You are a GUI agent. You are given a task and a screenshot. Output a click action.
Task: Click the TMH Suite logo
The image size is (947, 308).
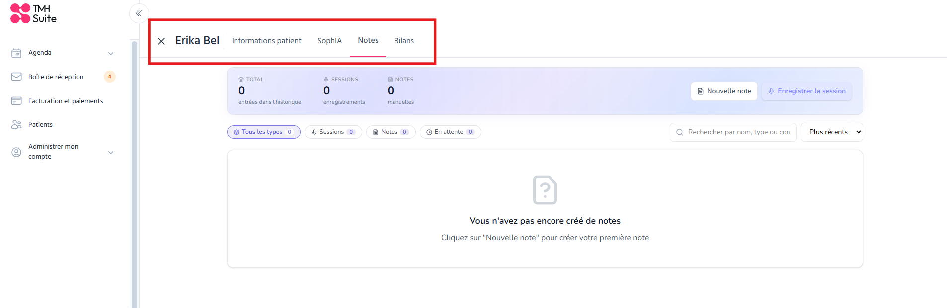[33, 13]
